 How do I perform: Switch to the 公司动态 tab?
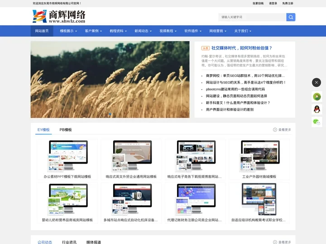[x=45, y=242]
